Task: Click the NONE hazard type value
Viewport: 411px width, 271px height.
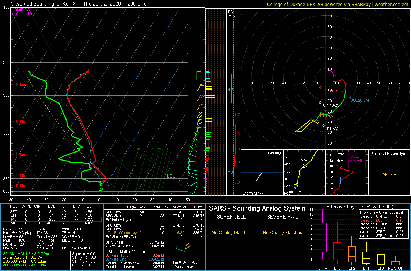Action: [389, 175]
